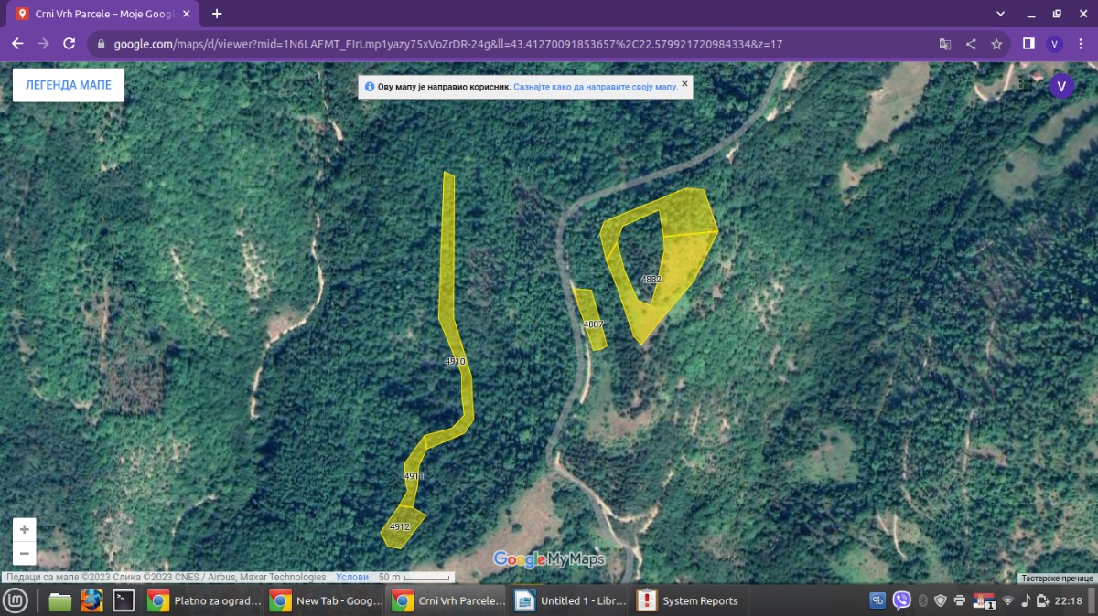
Task: Open a new browser tab
Action: pos(217,14)
